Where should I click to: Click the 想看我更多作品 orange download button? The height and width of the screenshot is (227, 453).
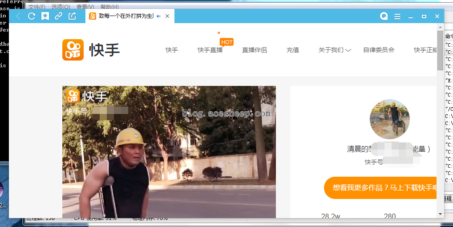380,188
